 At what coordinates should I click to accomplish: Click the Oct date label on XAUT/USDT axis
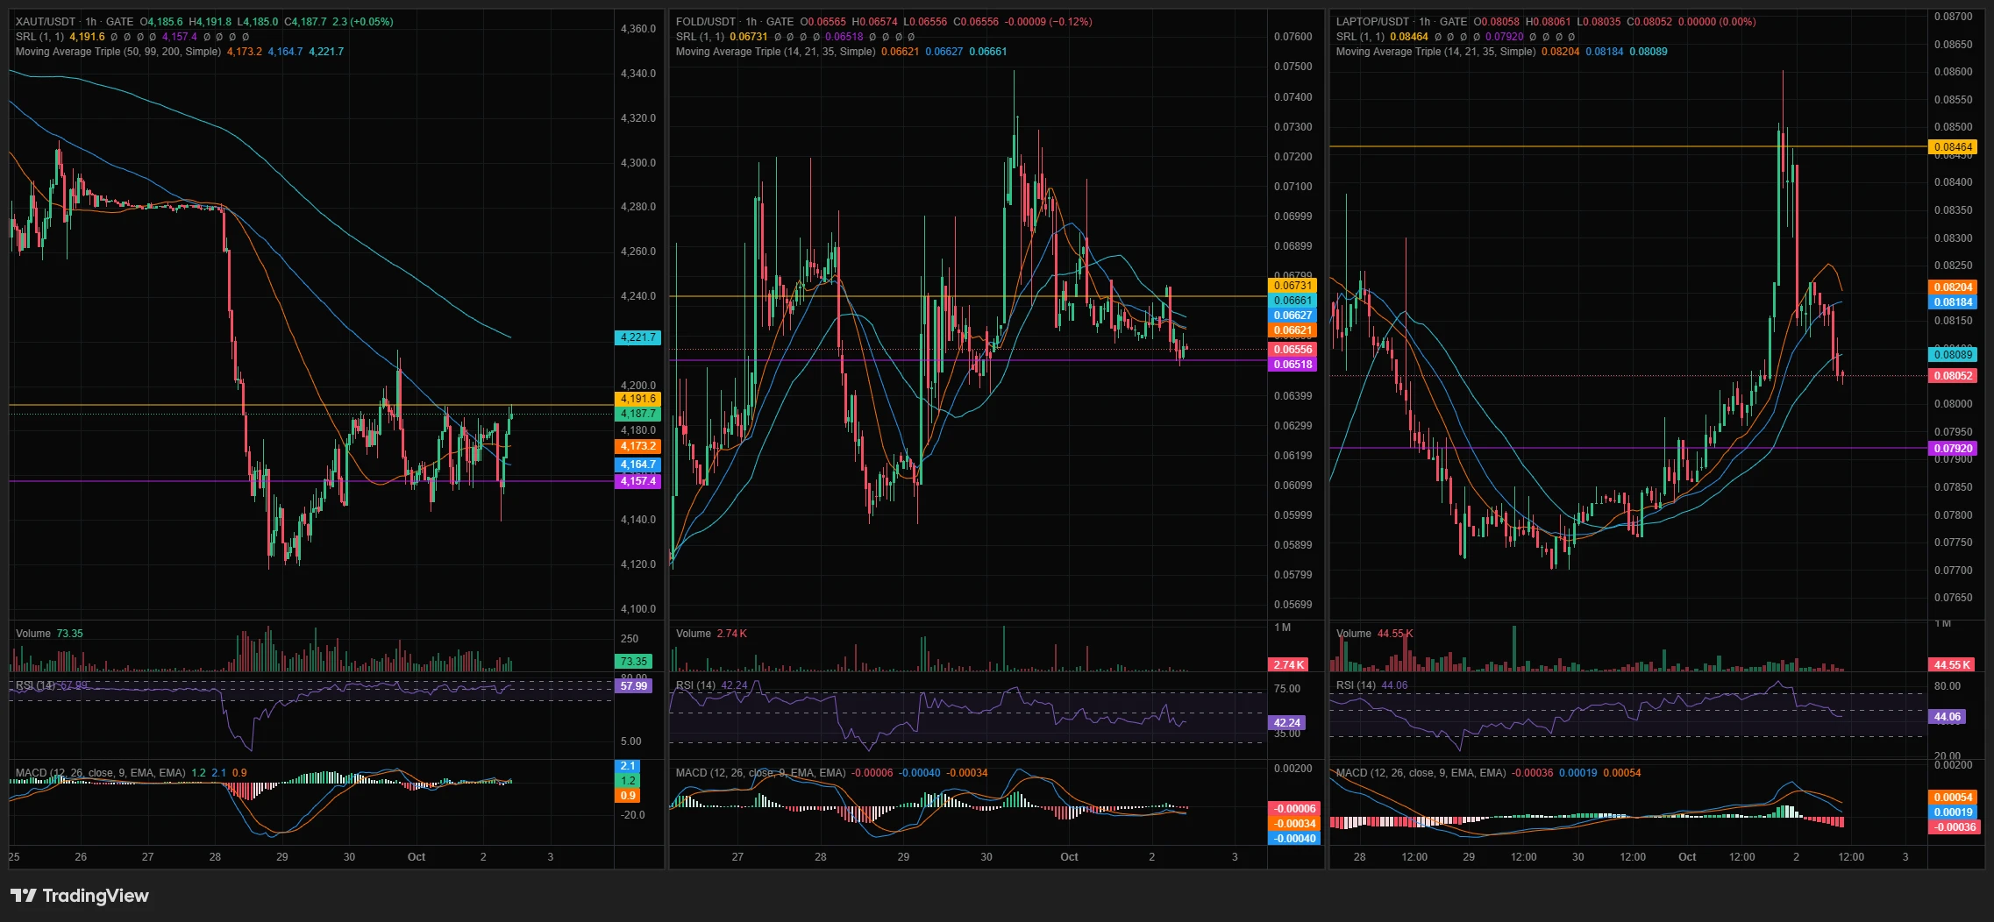pos(417,857)
